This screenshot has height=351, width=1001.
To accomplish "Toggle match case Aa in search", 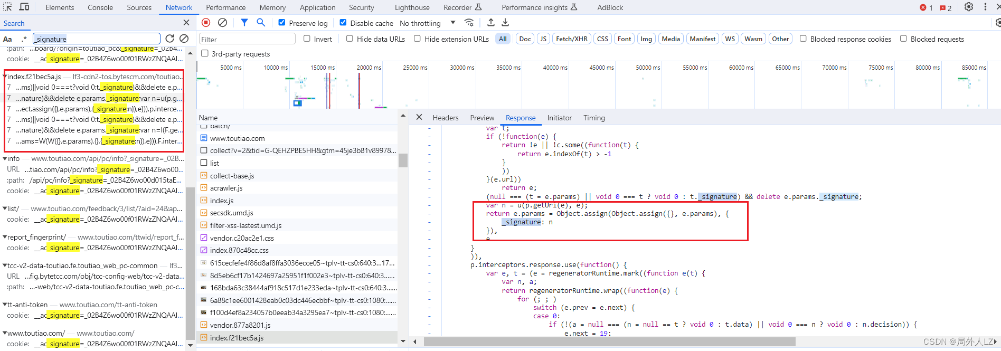I will click(x=7, y=39).
